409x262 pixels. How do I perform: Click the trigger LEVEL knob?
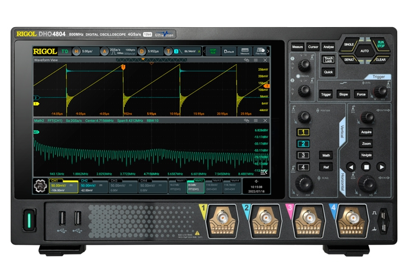pyautogui.click(x=381, y=91)
